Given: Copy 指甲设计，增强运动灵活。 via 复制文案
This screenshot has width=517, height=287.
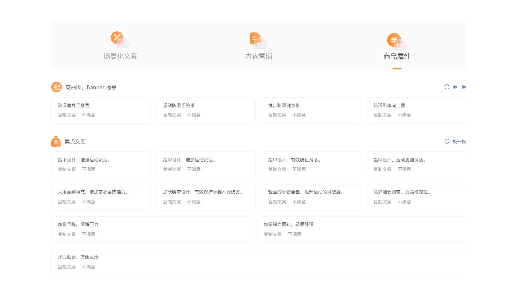Looking at the screenshot, I should tap(67, 169).
